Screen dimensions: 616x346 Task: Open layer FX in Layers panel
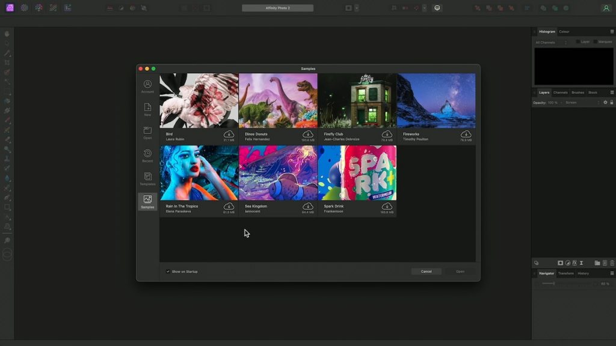coord(574,263)
